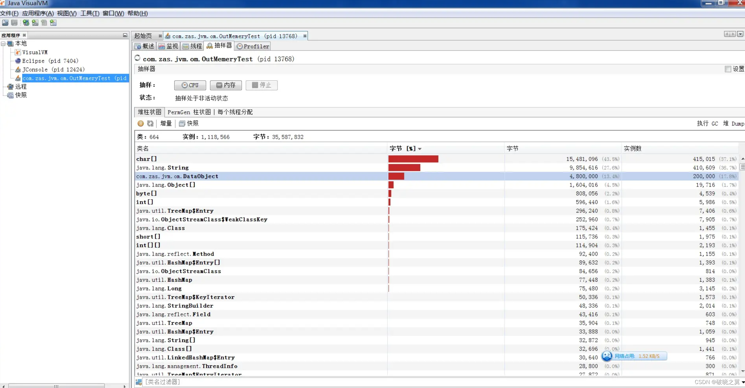The height and width of the screenshot is (388, 745).
Task: Open the Profiler tab
Action: (x=253, y=46)
